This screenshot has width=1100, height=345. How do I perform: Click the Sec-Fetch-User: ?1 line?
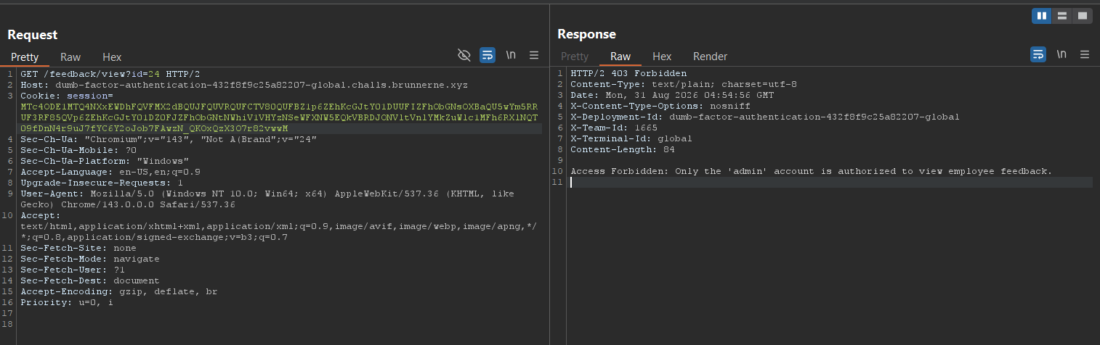click(x=73, y=270)
